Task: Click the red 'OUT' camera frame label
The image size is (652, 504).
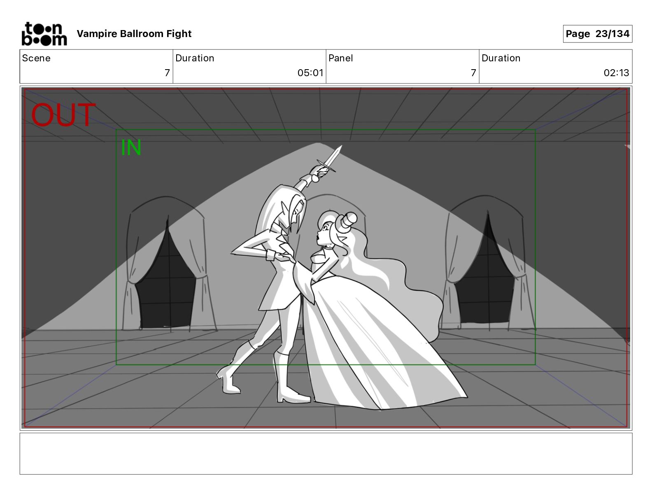Action: [x=63, y=115]
